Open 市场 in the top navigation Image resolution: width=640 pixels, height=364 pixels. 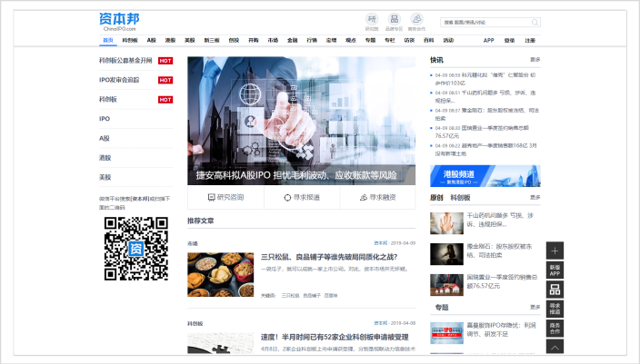coord(273,40)
